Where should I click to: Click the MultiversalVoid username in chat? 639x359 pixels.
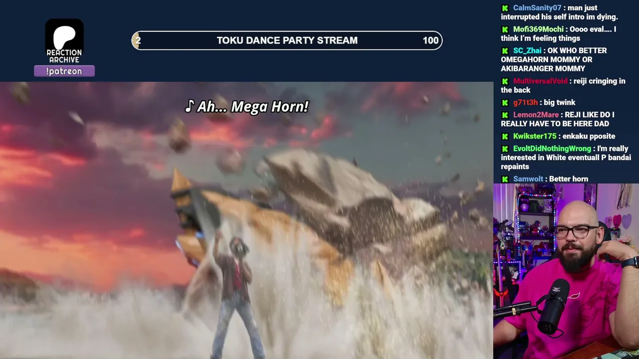[x=540, y=81]
